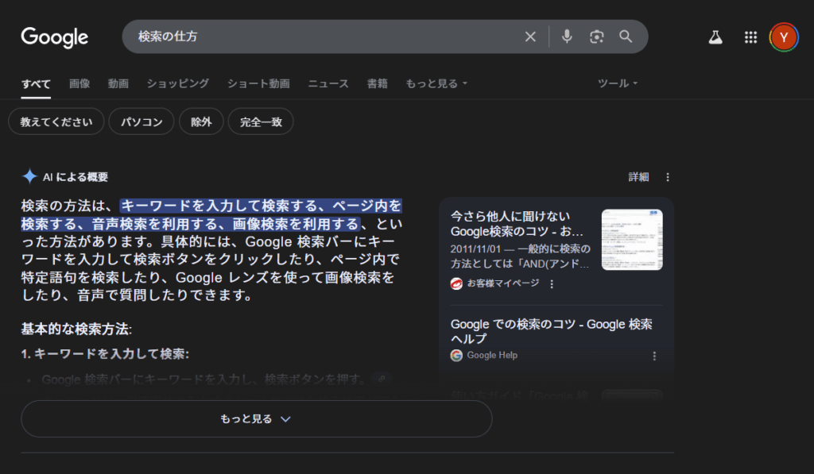Switch to the ニュース tab

(328, 83)
